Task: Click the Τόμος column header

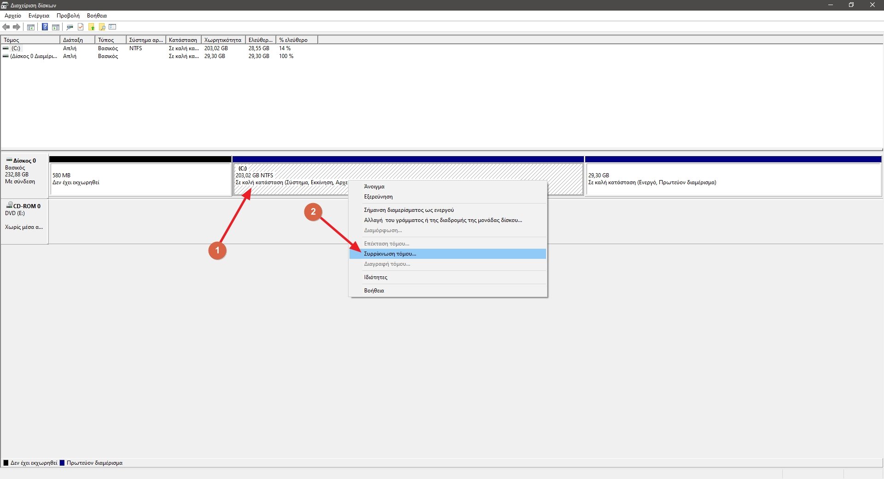Action: (30, 40)
